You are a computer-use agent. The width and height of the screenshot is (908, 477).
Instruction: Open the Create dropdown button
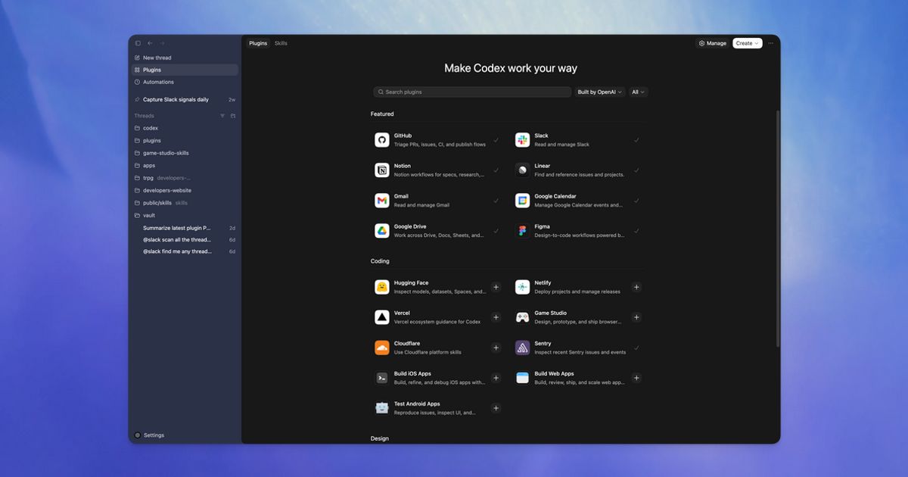pyautogui.click(x=748, y=43)
